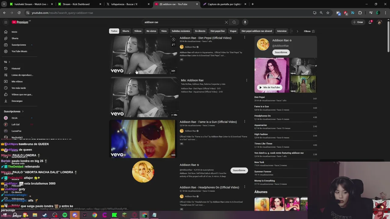
Task: Open the notifications bell
Action: pos(370,22)
